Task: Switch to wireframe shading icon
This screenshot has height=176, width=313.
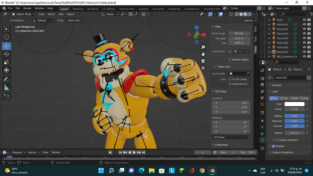Action: pyautogui.click(x=237, y=14)
